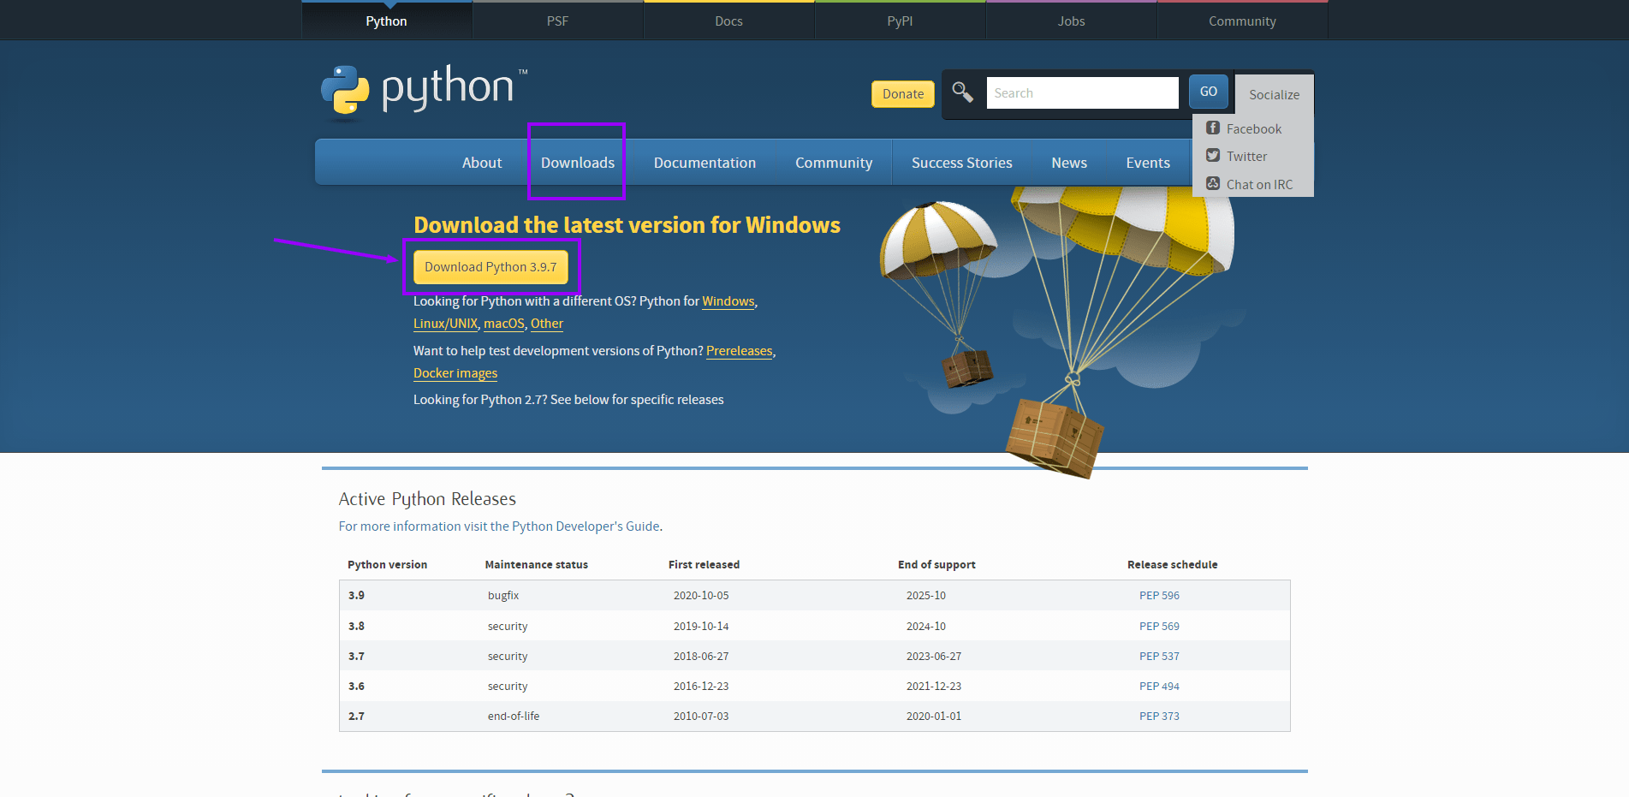Image resolution: width=1629 pixels, height=797 pixels.
Task: Focus the Search input field
Action: pyautogui.click(x=1082, y=92)
